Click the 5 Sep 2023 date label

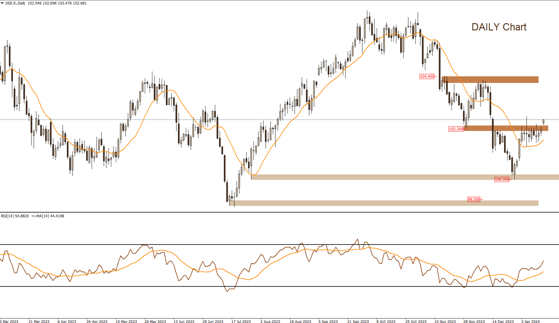(328, 321)
